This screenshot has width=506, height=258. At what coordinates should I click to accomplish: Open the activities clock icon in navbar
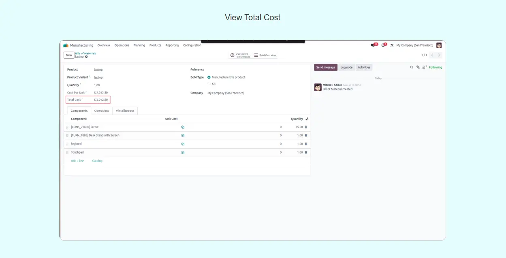(383, 45)
